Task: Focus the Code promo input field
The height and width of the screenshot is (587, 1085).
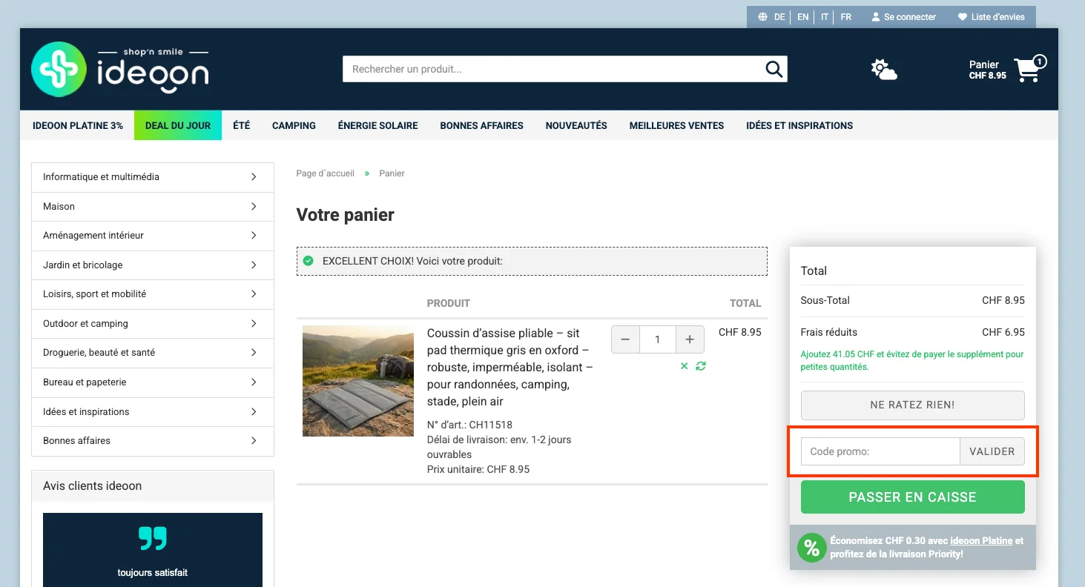Action: (880, 451)
